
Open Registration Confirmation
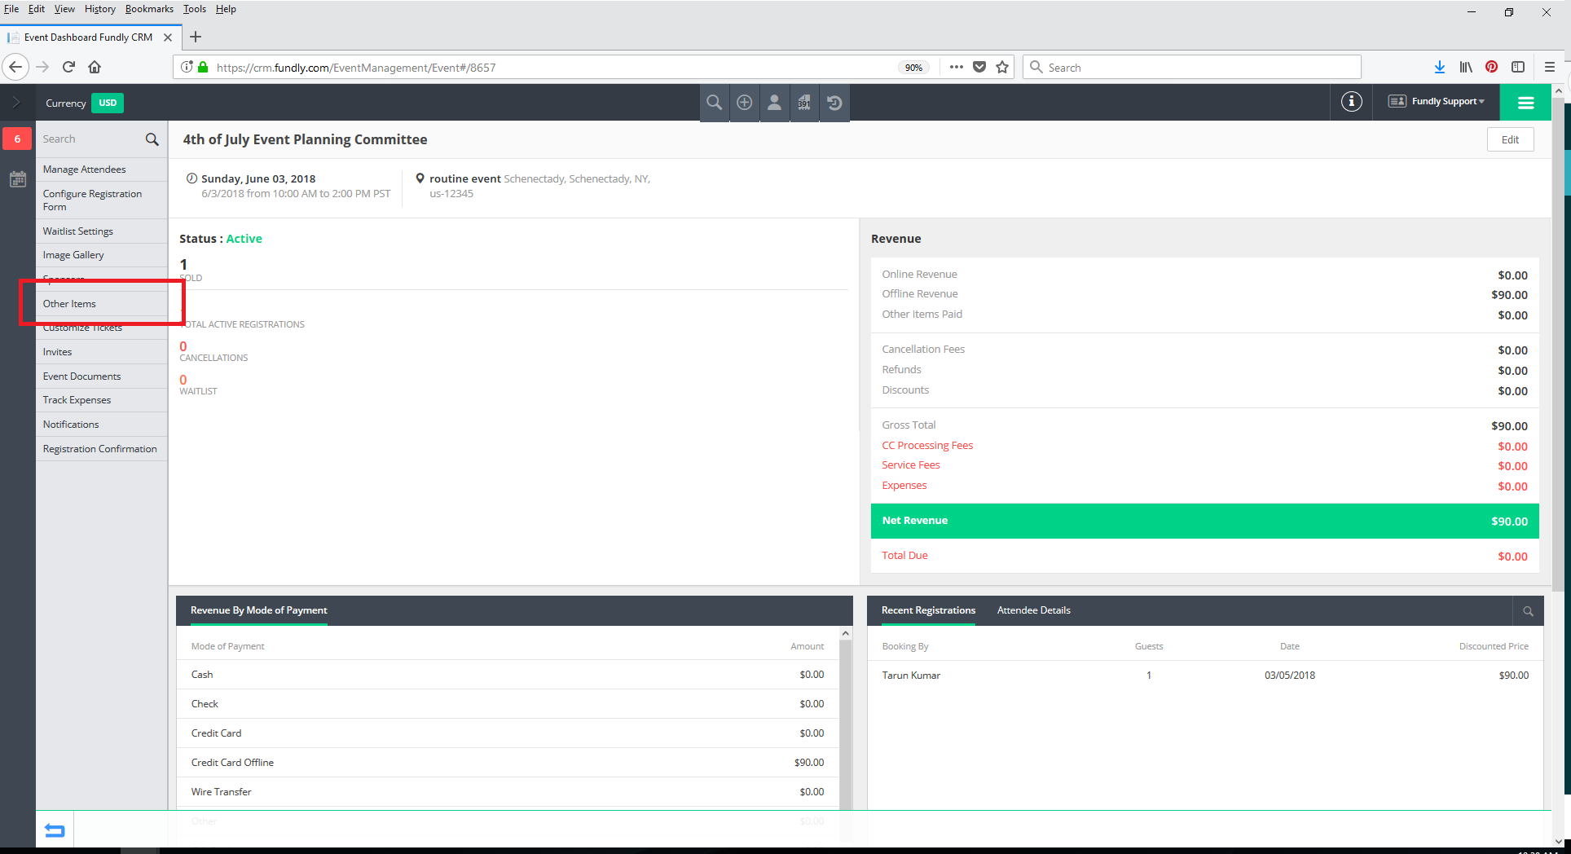[101, 449]
